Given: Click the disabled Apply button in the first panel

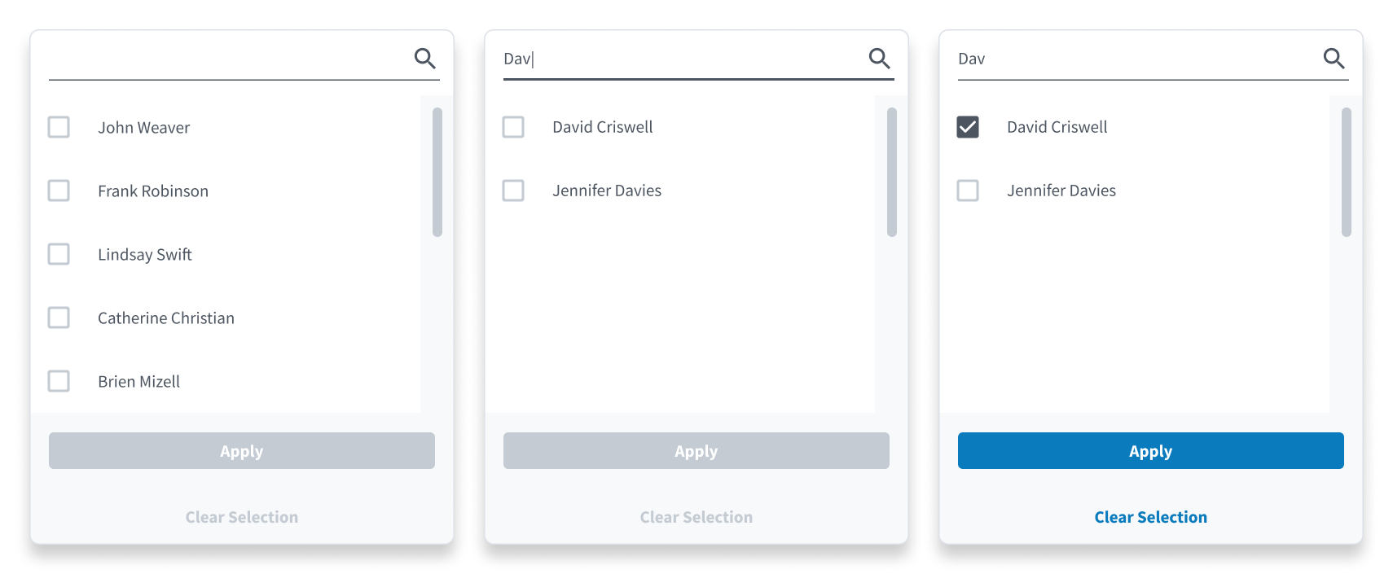Looking at the screenshot, I should 241,450.
